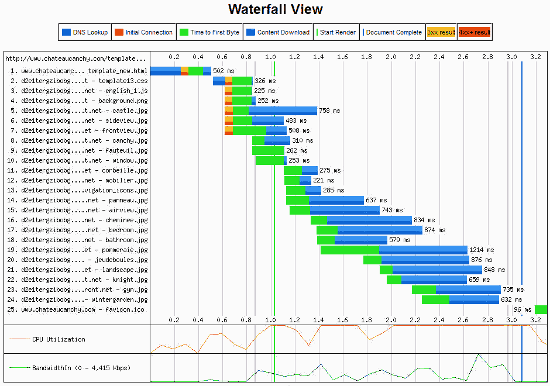
Task: Open the chateaucanchy.com template URL header
Action: [x=75, y=58]
